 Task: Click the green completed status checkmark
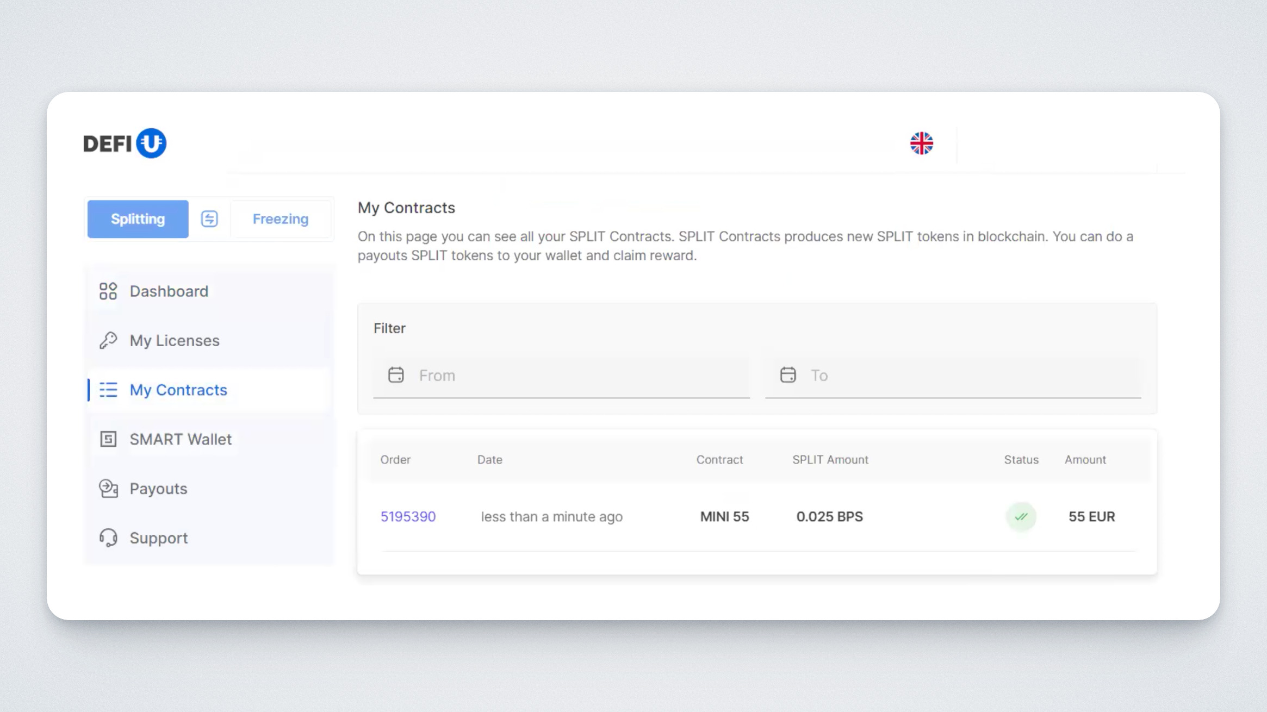(1021, 517)
